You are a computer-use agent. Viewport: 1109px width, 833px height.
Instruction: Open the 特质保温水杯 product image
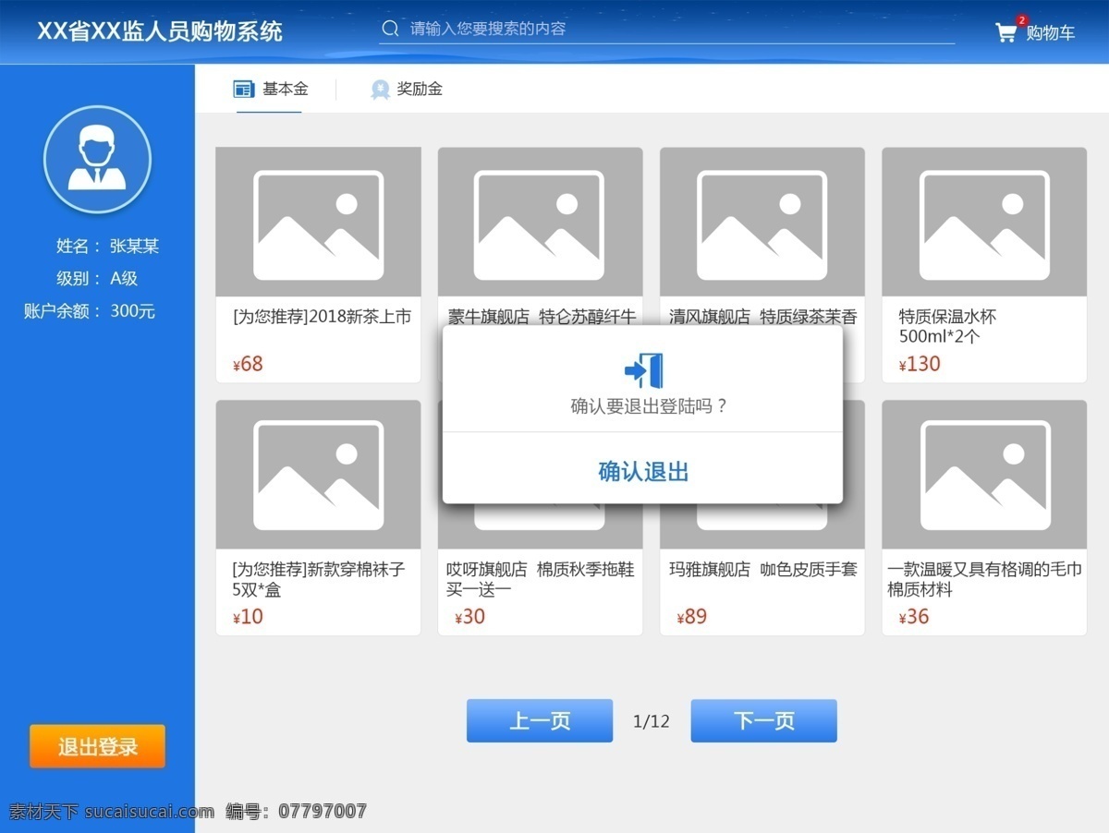click(x=984, y=222)
